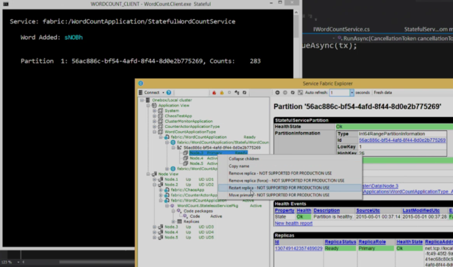Select Move primary from the context menu
This screenshot has width=453, height=267.
click(x=290, y=195)
